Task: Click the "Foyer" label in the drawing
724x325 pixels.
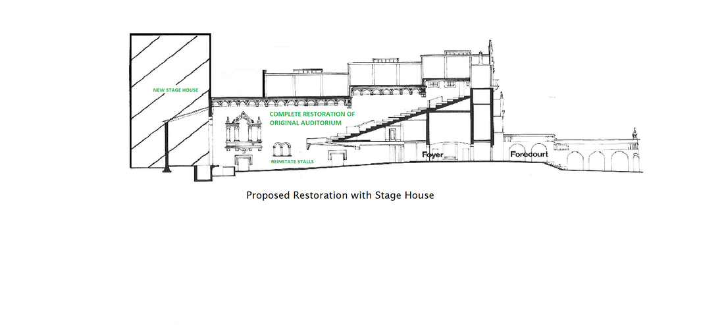Action: (x=433, y=155)
